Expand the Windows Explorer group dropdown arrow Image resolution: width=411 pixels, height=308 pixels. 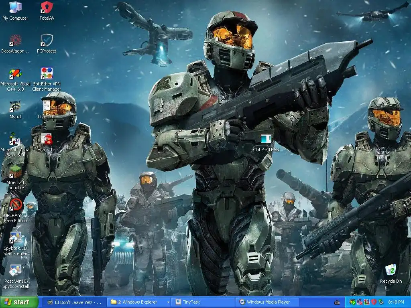click(x=168, y=302)
